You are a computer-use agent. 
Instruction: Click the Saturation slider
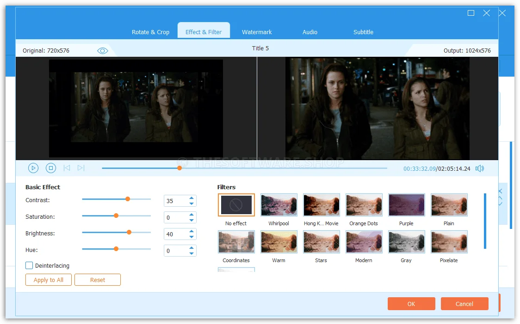116,216
